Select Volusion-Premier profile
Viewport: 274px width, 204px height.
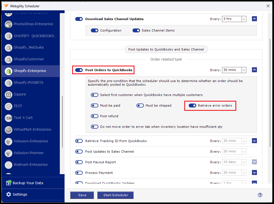(30, 153)
